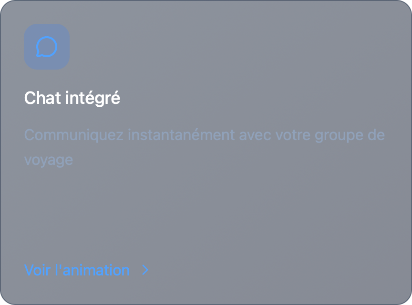Click the word voyage in the description

48,160
